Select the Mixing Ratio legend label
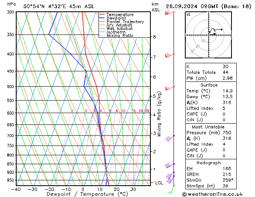 pyautogui.click(x=120, y=35)
